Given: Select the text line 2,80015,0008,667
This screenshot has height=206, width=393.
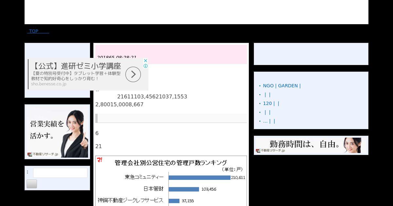Looking at the screenshot, I should point(120,105).
